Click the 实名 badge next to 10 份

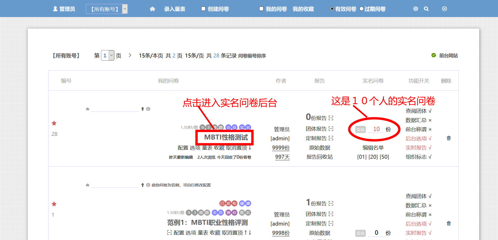pos(361,129)
